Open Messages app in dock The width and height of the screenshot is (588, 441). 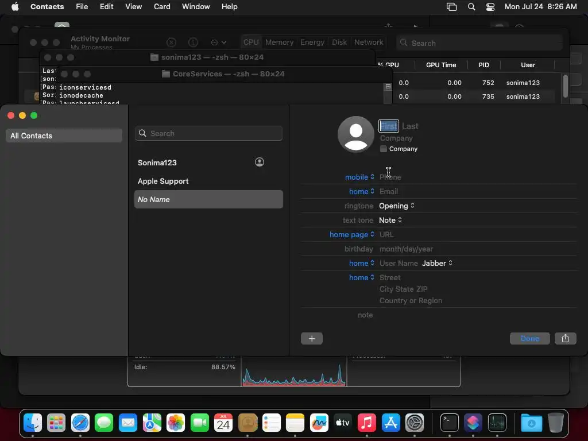tap(104, 423)
